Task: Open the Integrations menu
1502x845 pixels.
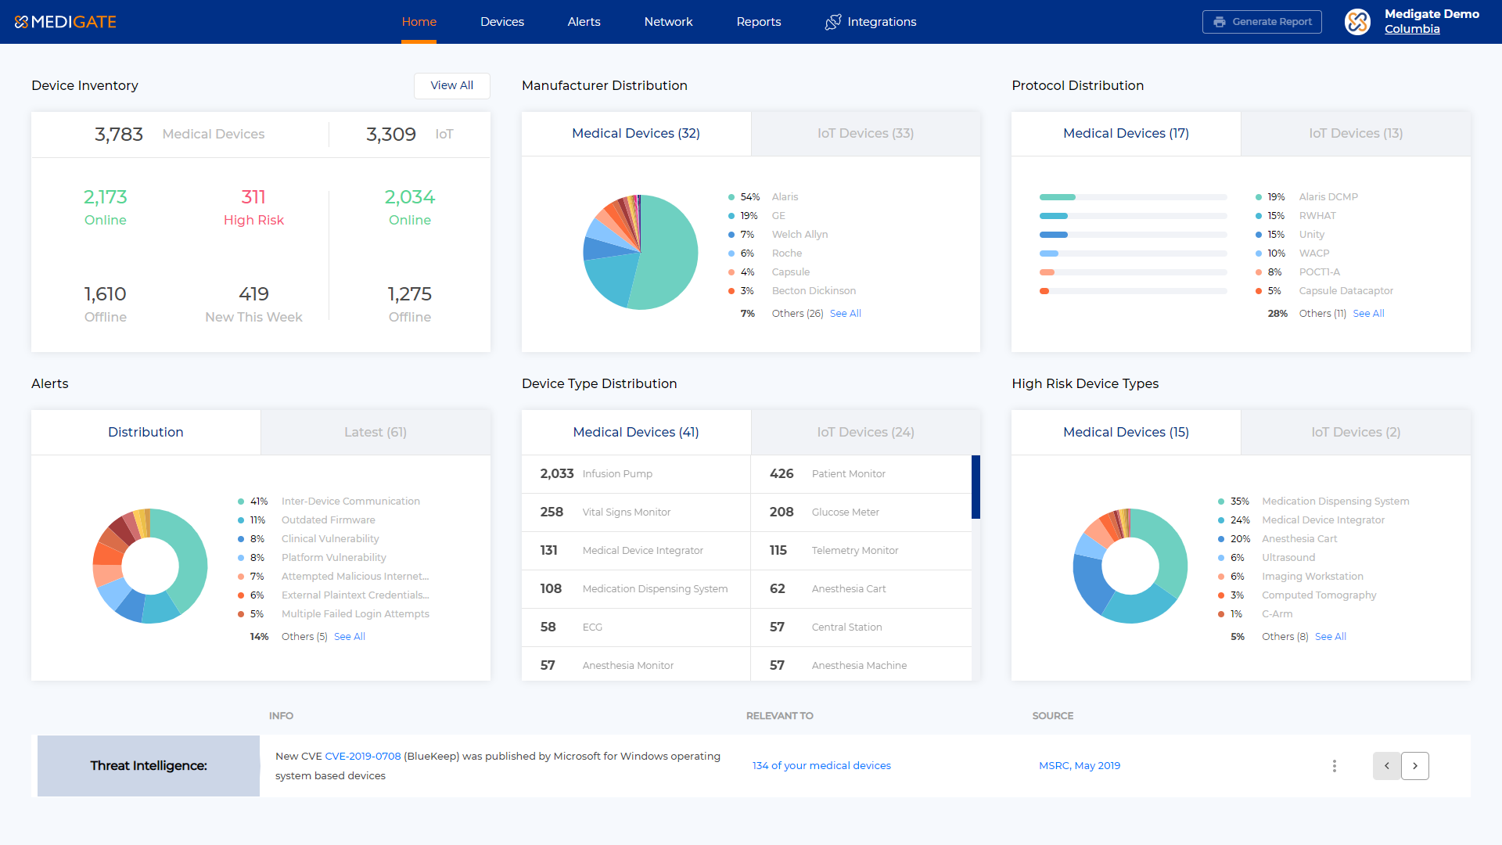Action: [871, 22]
